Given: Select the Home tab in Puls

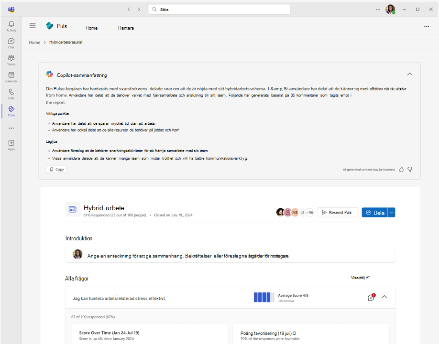Looking at the screenshot, I should [91, 28].
